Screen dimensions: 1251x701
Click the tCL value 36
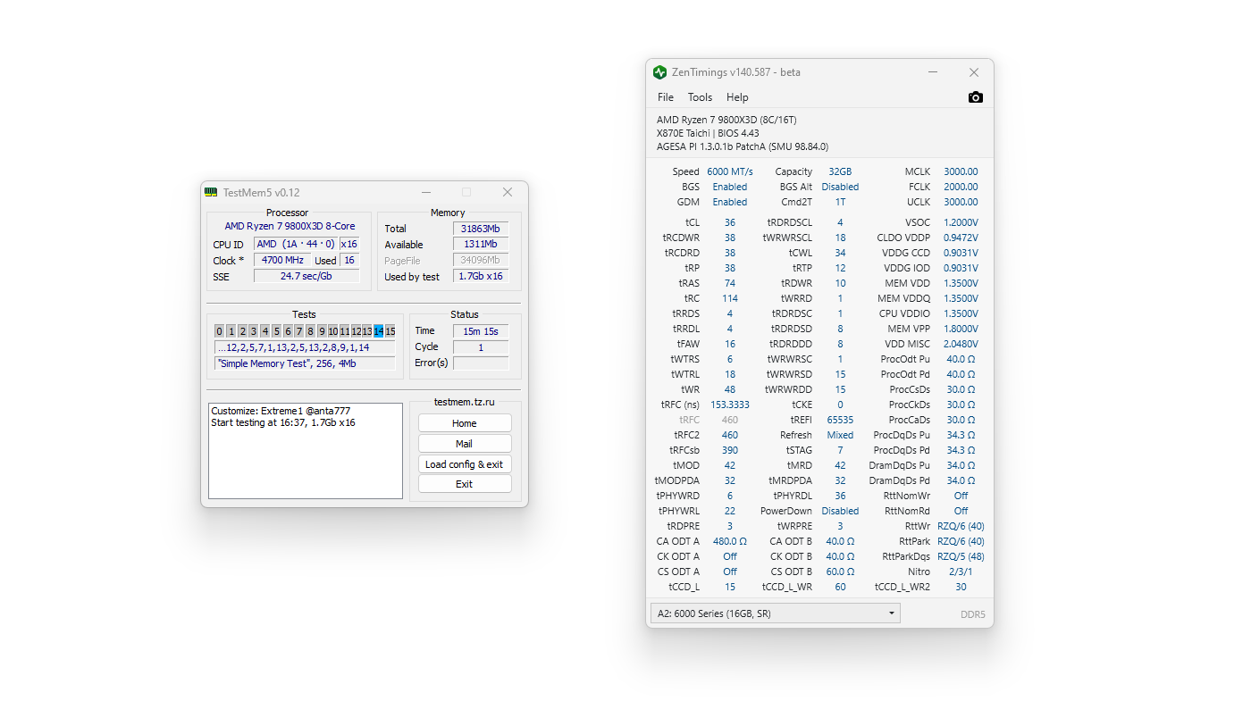tap(730, 222)
